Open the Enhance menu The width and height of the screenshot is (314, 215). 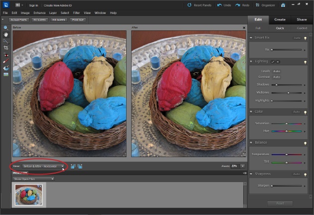39,12
